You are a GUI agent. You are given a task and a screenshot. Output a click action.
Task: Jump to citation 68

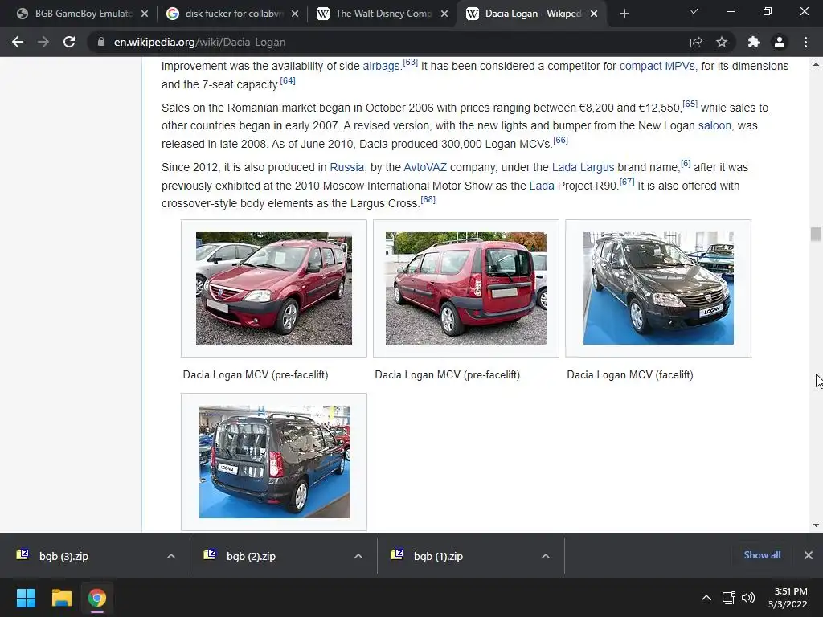[x=428, y=199]
